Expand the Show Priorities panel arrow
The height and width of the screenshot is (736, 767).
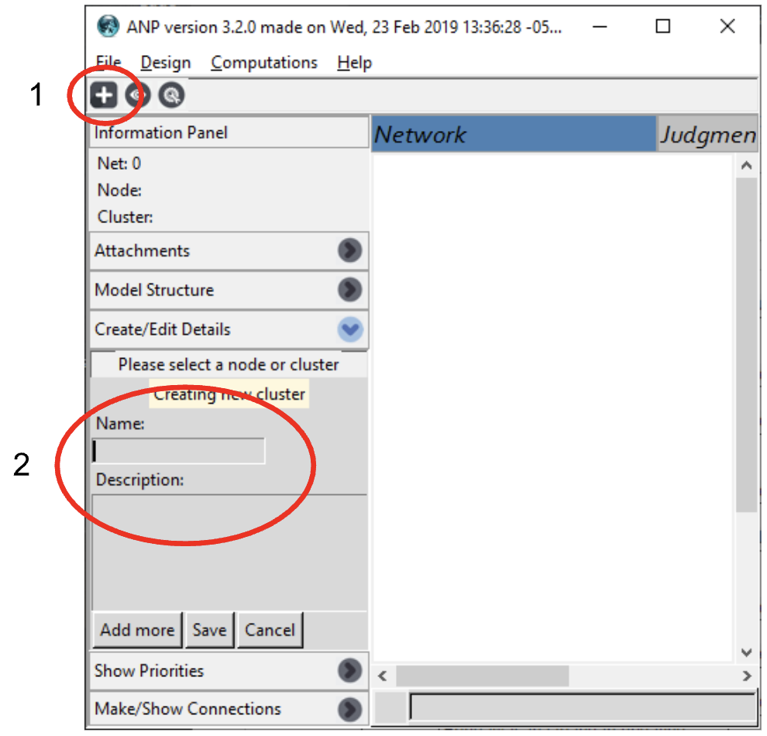349,670
